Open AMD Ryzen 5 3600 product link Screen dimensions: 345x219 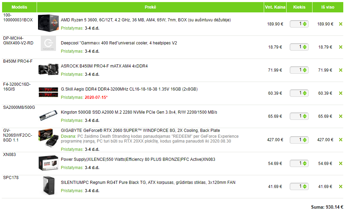click(146, 20)
